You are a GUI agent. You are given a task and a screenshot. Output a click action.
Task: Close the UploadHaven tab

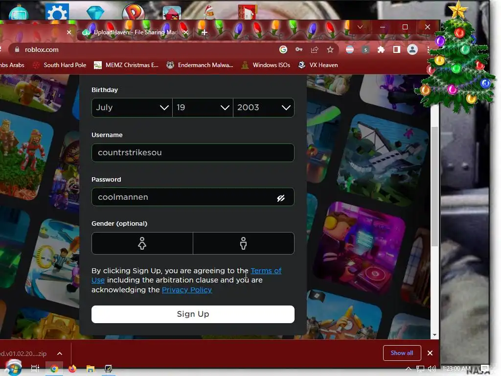coord(185,32)
